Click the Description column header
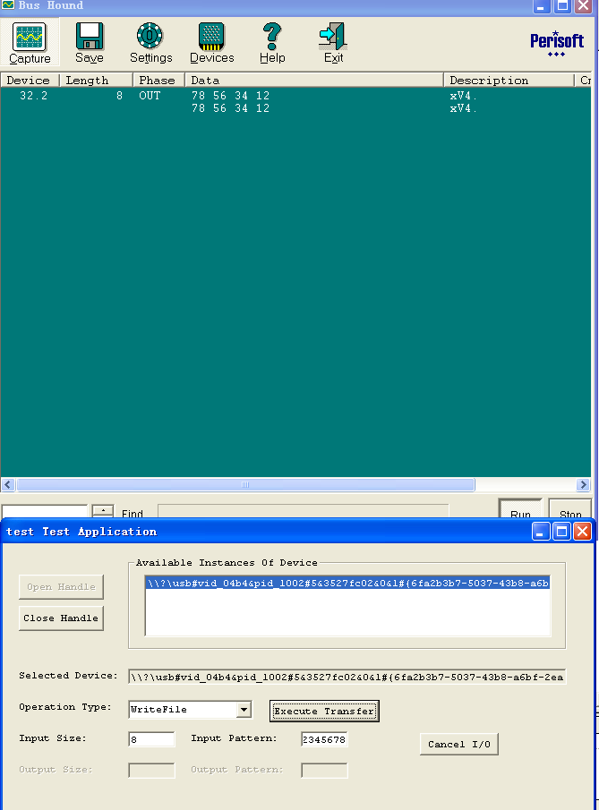This screenshot has height=810, width=599. pos(508,81)
